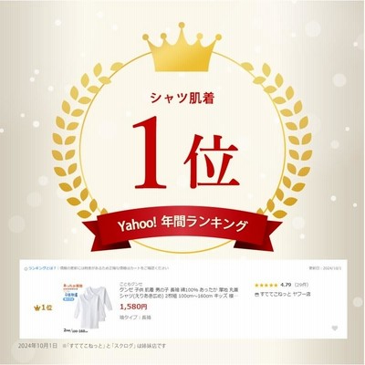
Task: Click the speech icon beside ランキングとは
Action: [26, 268]
